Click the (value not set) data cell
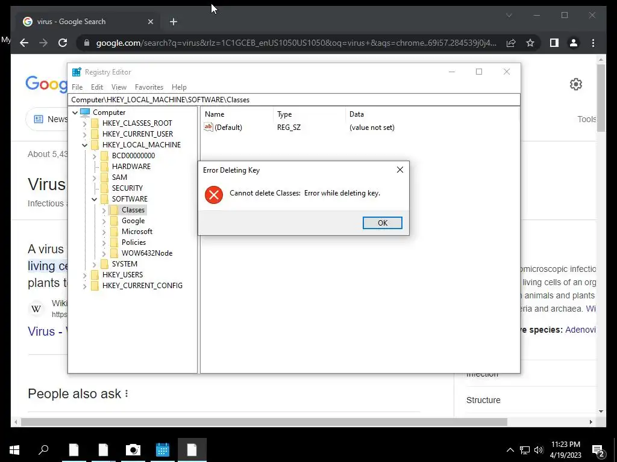 [x=372, y=128]
